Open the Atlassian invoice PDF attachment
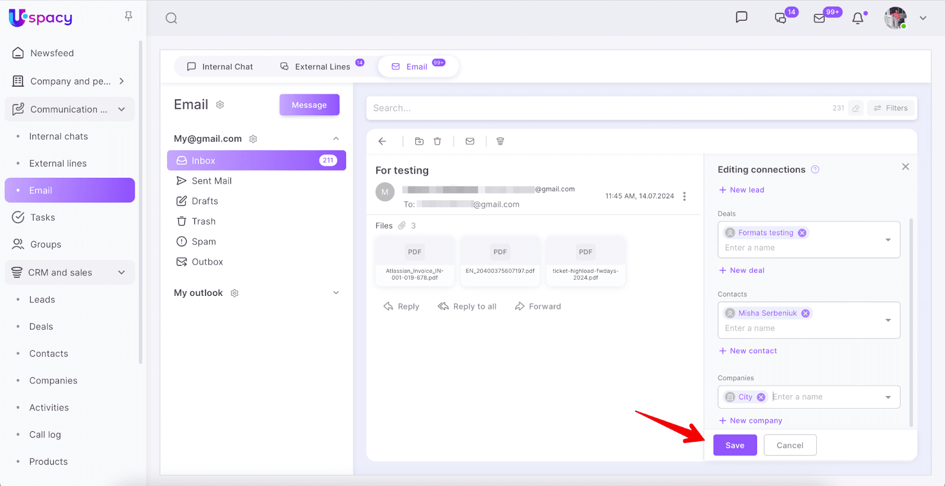The image size is (945, 486). coord(415,260)
